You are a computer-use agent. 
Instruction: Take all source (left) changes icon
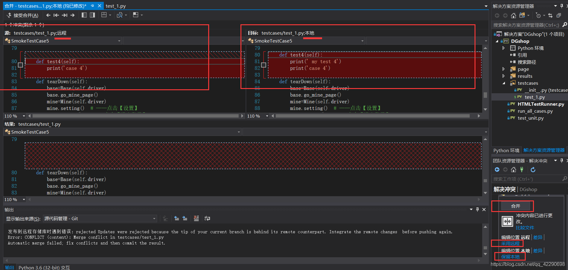point(84,15)
